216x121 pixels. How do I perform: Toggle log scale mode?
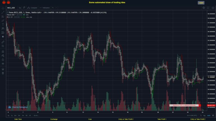(204, 115)
